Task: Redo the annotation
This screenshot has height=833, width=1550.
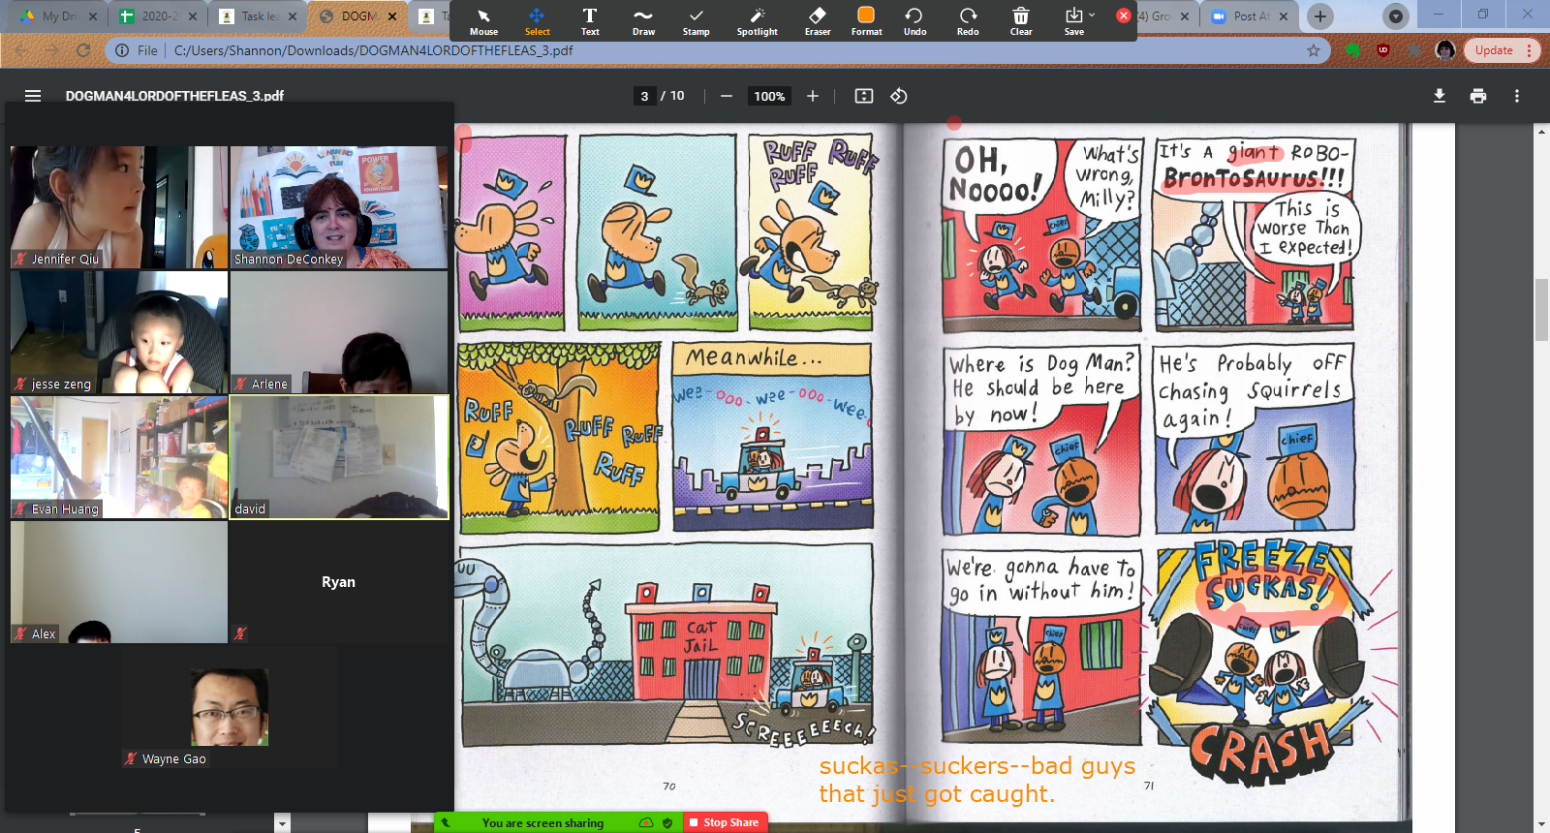Action: tap(968, 21)
